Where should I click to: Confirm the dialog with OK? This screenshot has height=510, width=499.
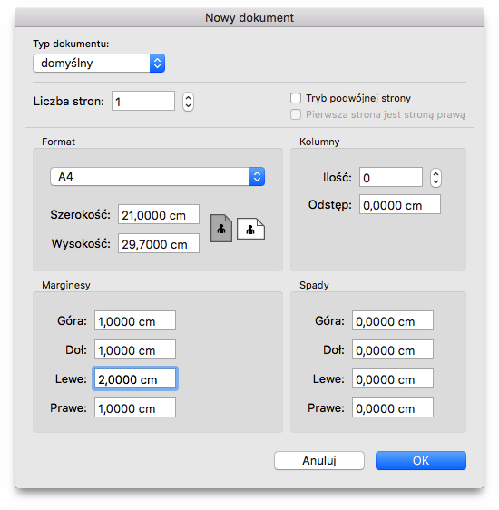click(421, 460)
